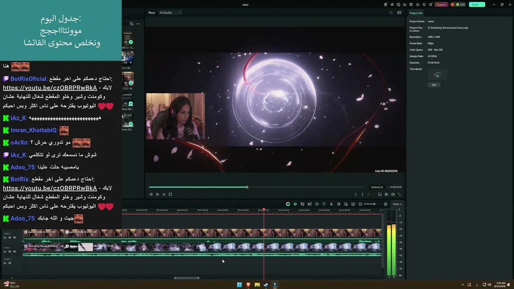Click the microphone voiceover icon

331,204
